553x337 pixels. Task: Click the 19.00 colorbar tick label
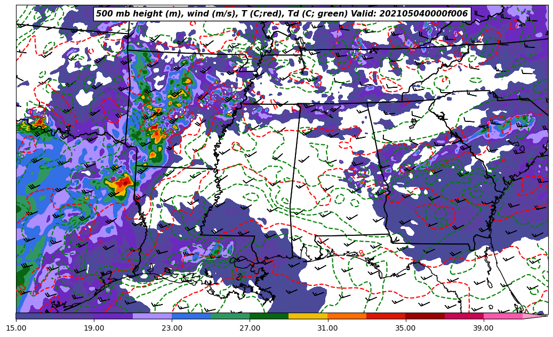(94, 328)
